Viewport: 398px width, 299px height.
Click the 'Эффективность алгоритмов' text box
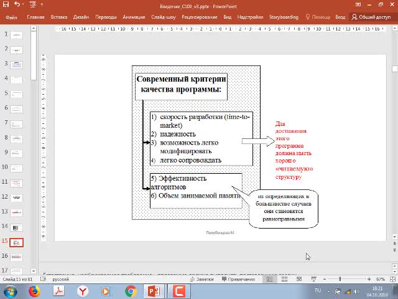196,191
